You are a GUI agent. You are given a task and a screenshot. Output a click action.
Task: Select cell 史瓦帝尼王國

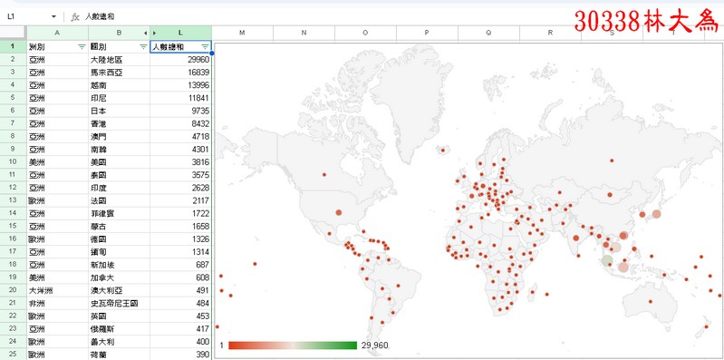point(119,303)
